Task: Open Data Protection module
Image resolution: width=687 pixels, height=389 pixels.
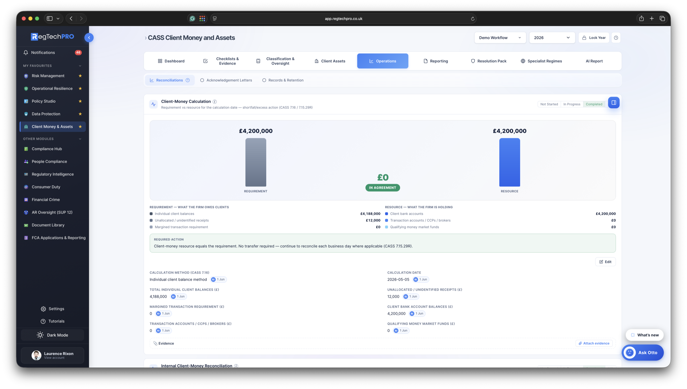Action: (x=46, y=114)
